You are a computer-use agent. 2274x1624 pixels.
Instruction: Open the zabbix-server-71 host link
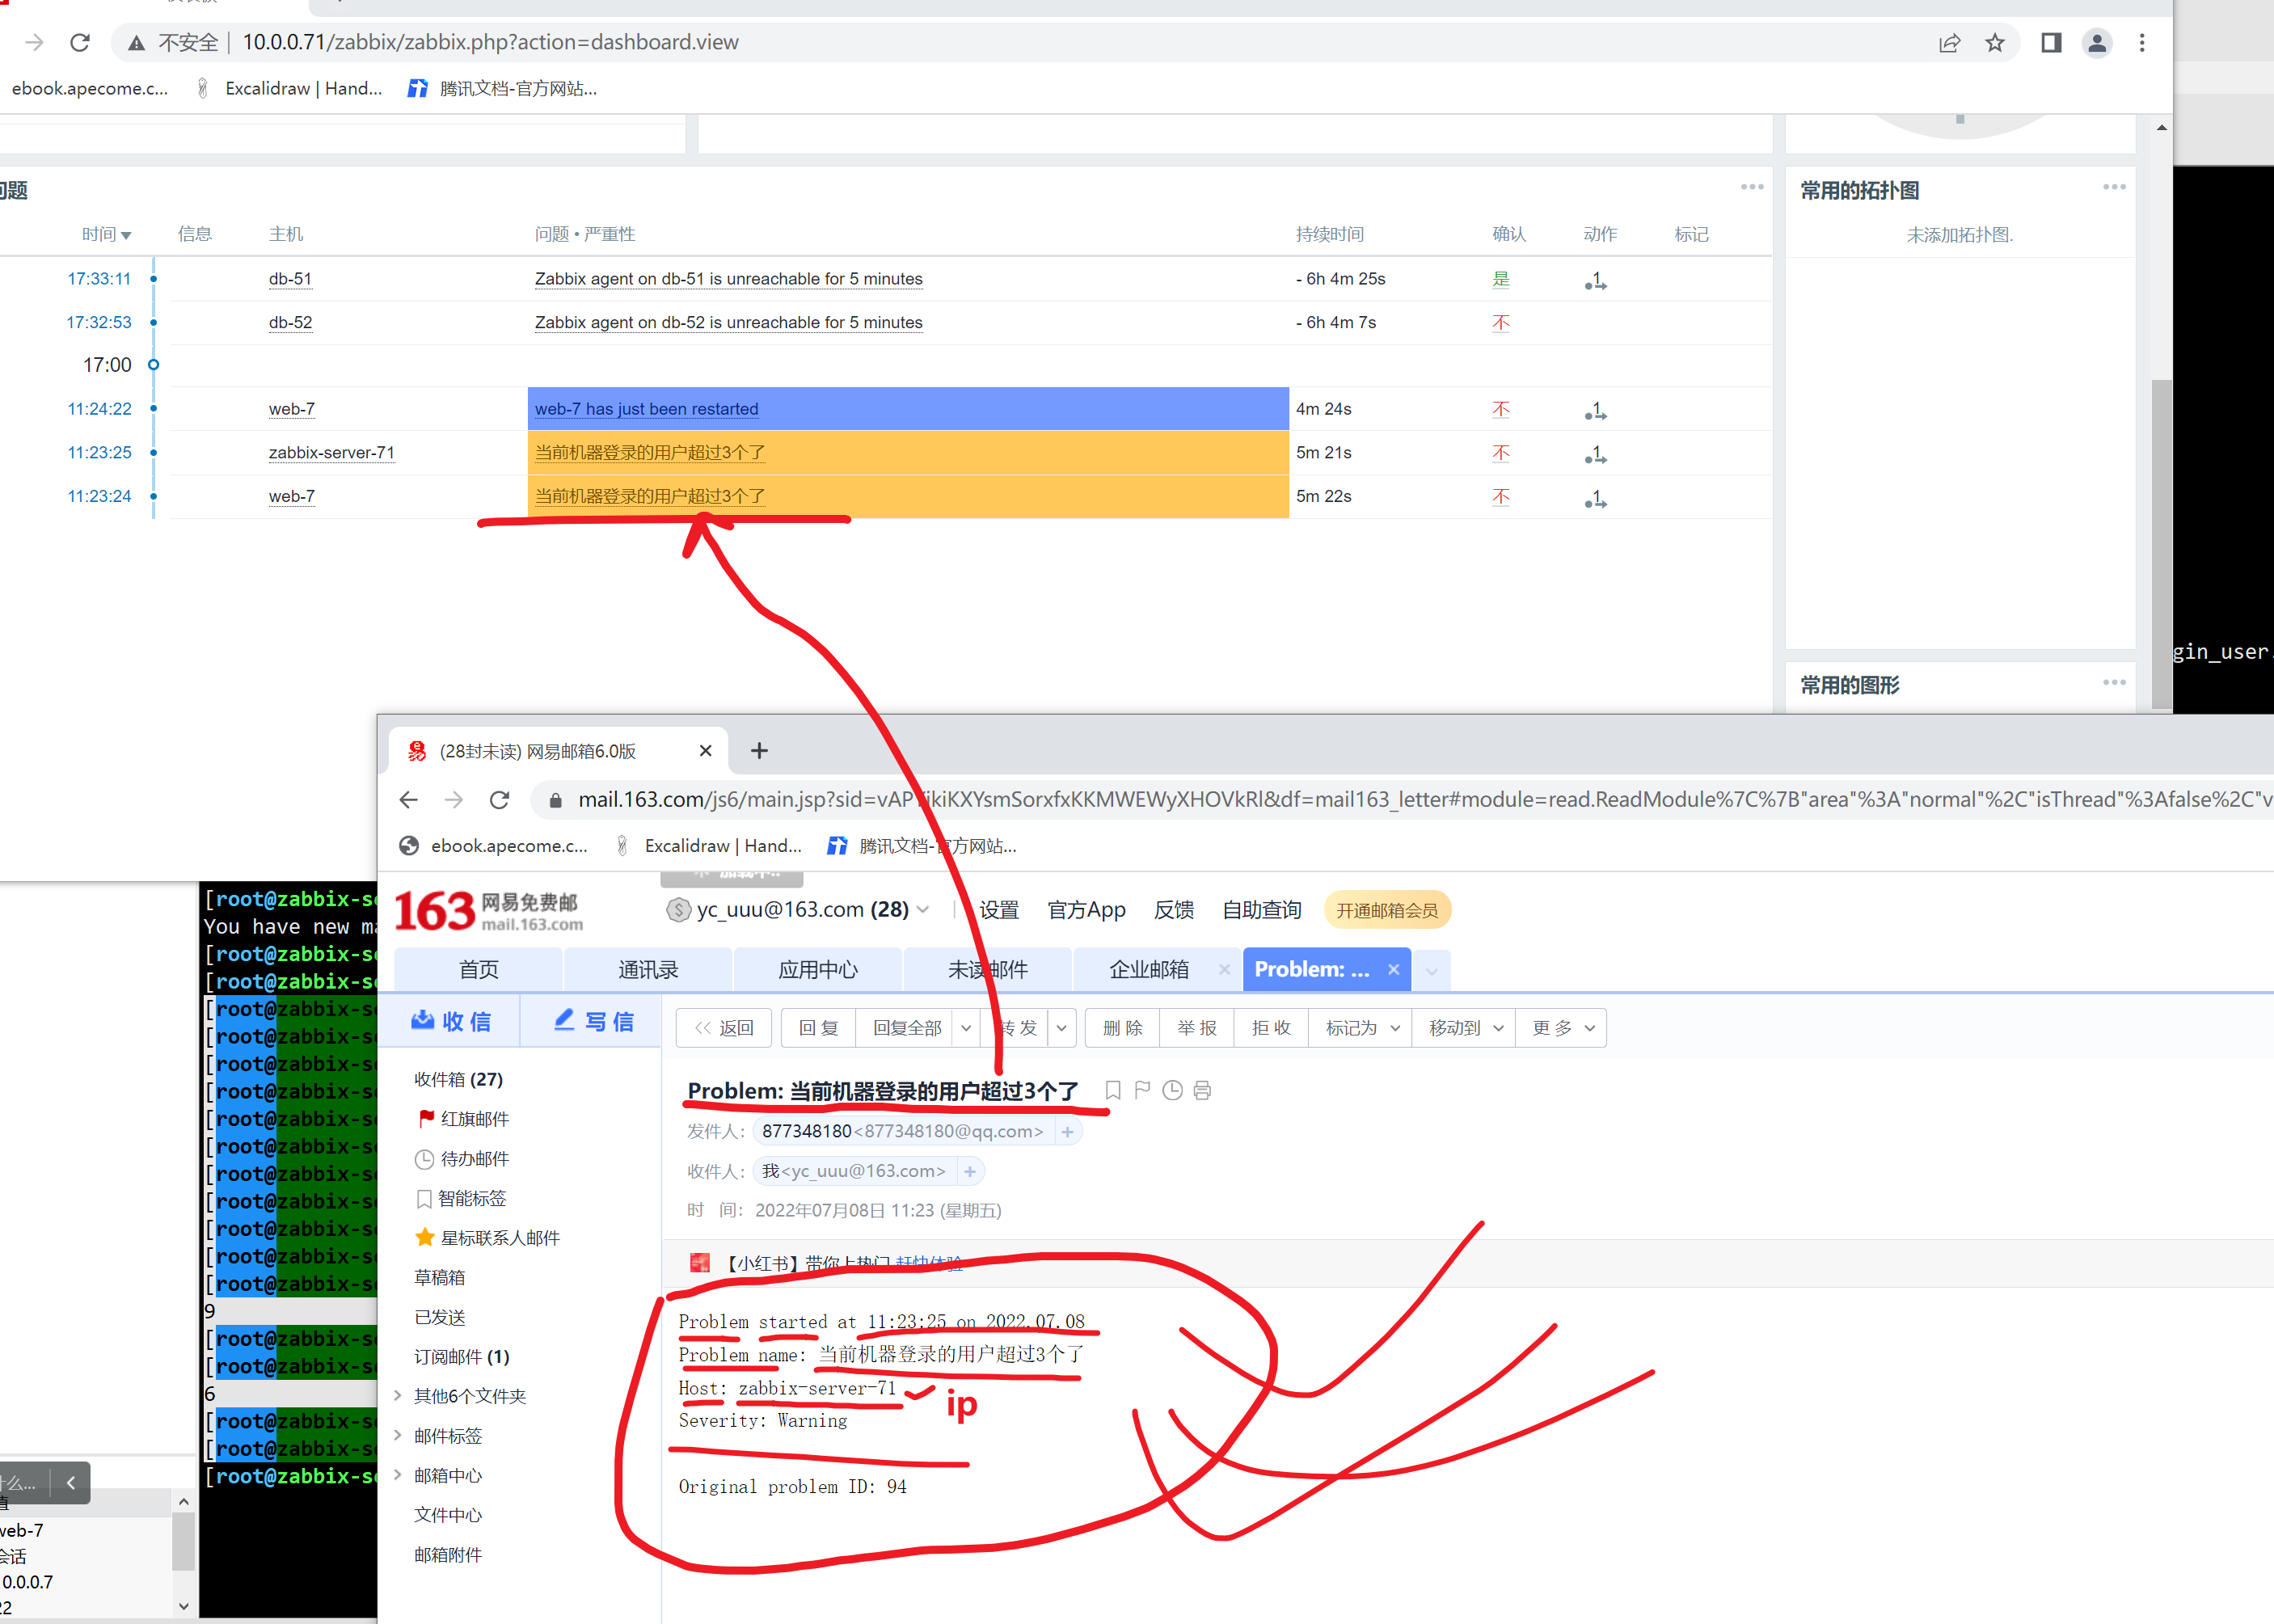coord(331,453)
